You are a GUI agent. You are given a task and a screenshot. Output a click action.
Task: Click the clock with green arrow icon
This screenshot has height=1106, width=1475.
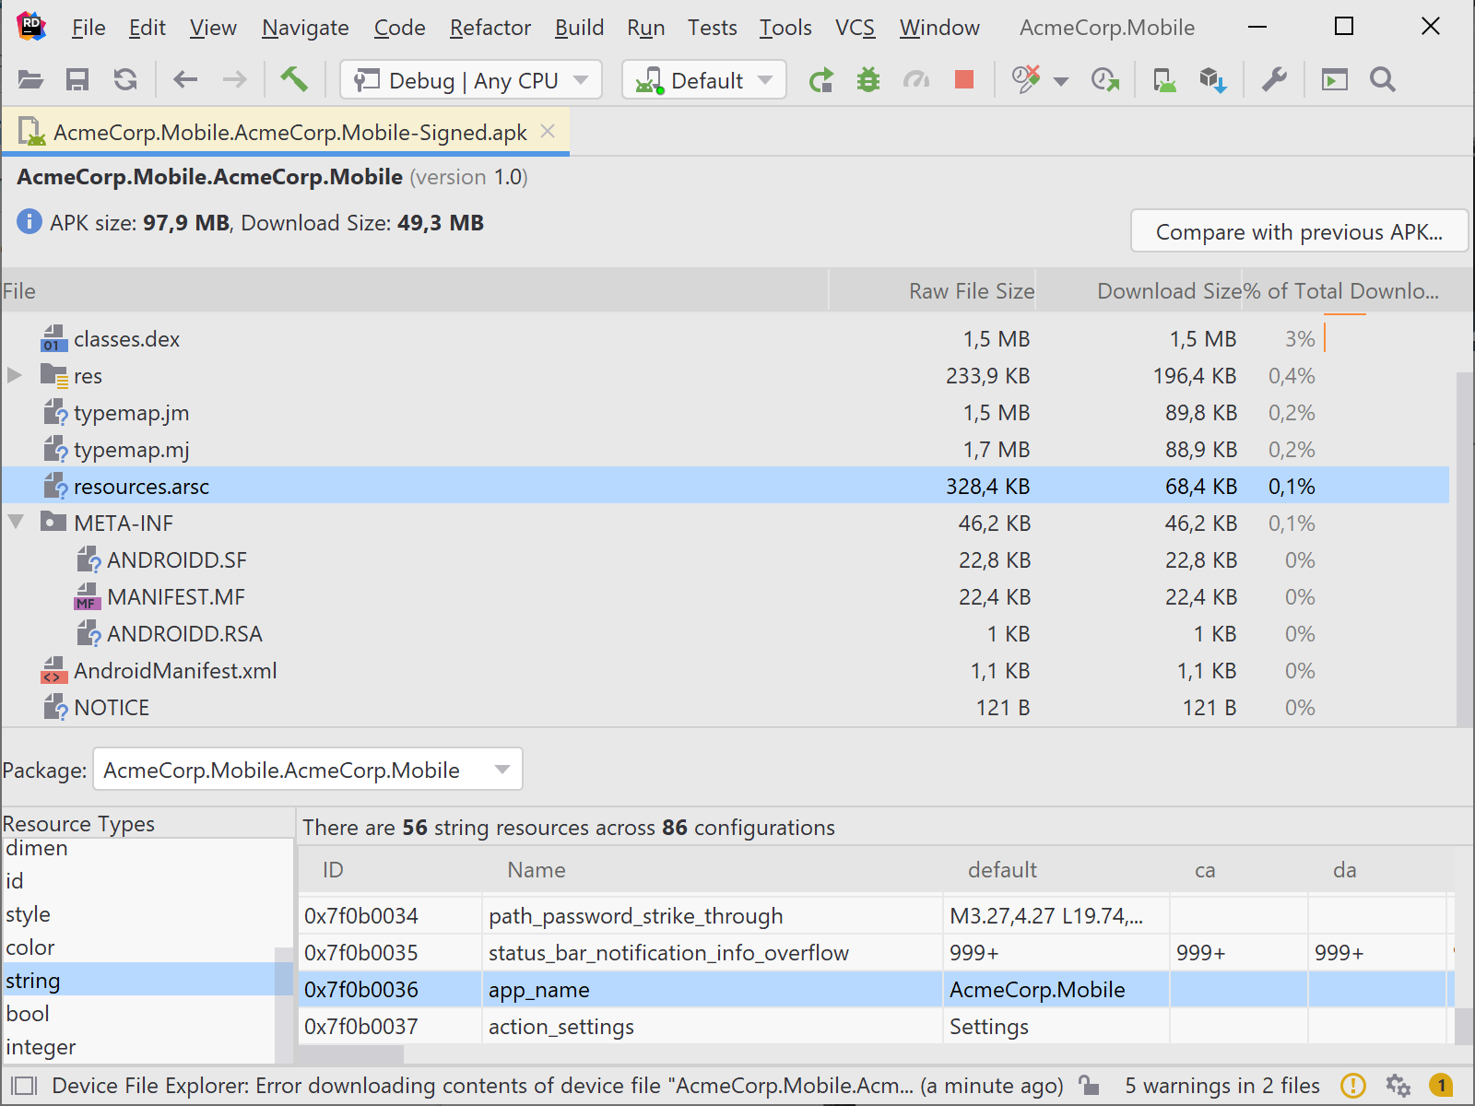[x=1104, y=80]
